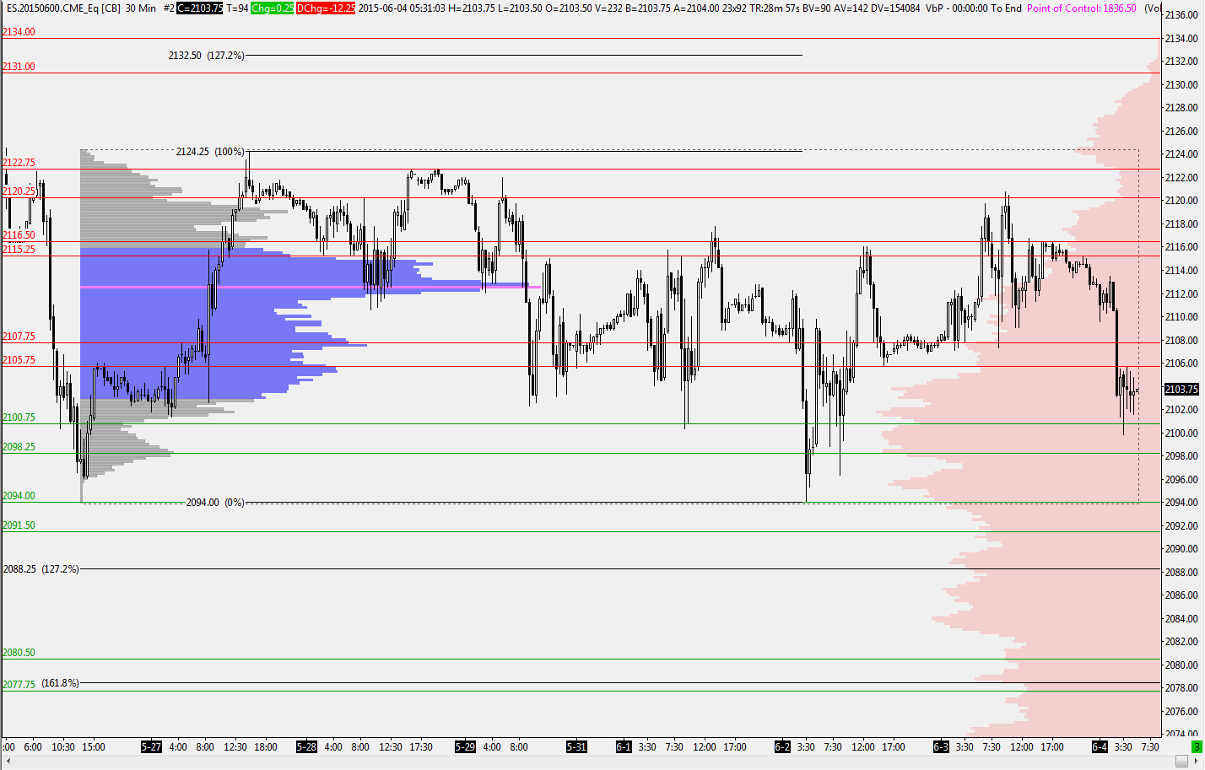Click the green 2080.50 level label

(19, 653)
